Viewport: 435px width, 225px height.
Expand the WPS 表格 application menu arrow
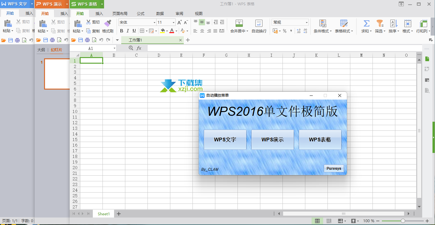102,4
